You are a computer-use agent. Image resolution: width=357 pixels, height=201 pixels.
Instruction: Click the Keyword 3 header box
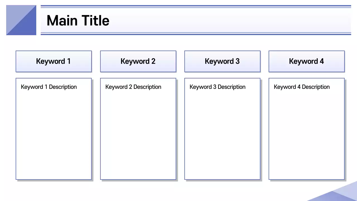click(x=222, y=61)
